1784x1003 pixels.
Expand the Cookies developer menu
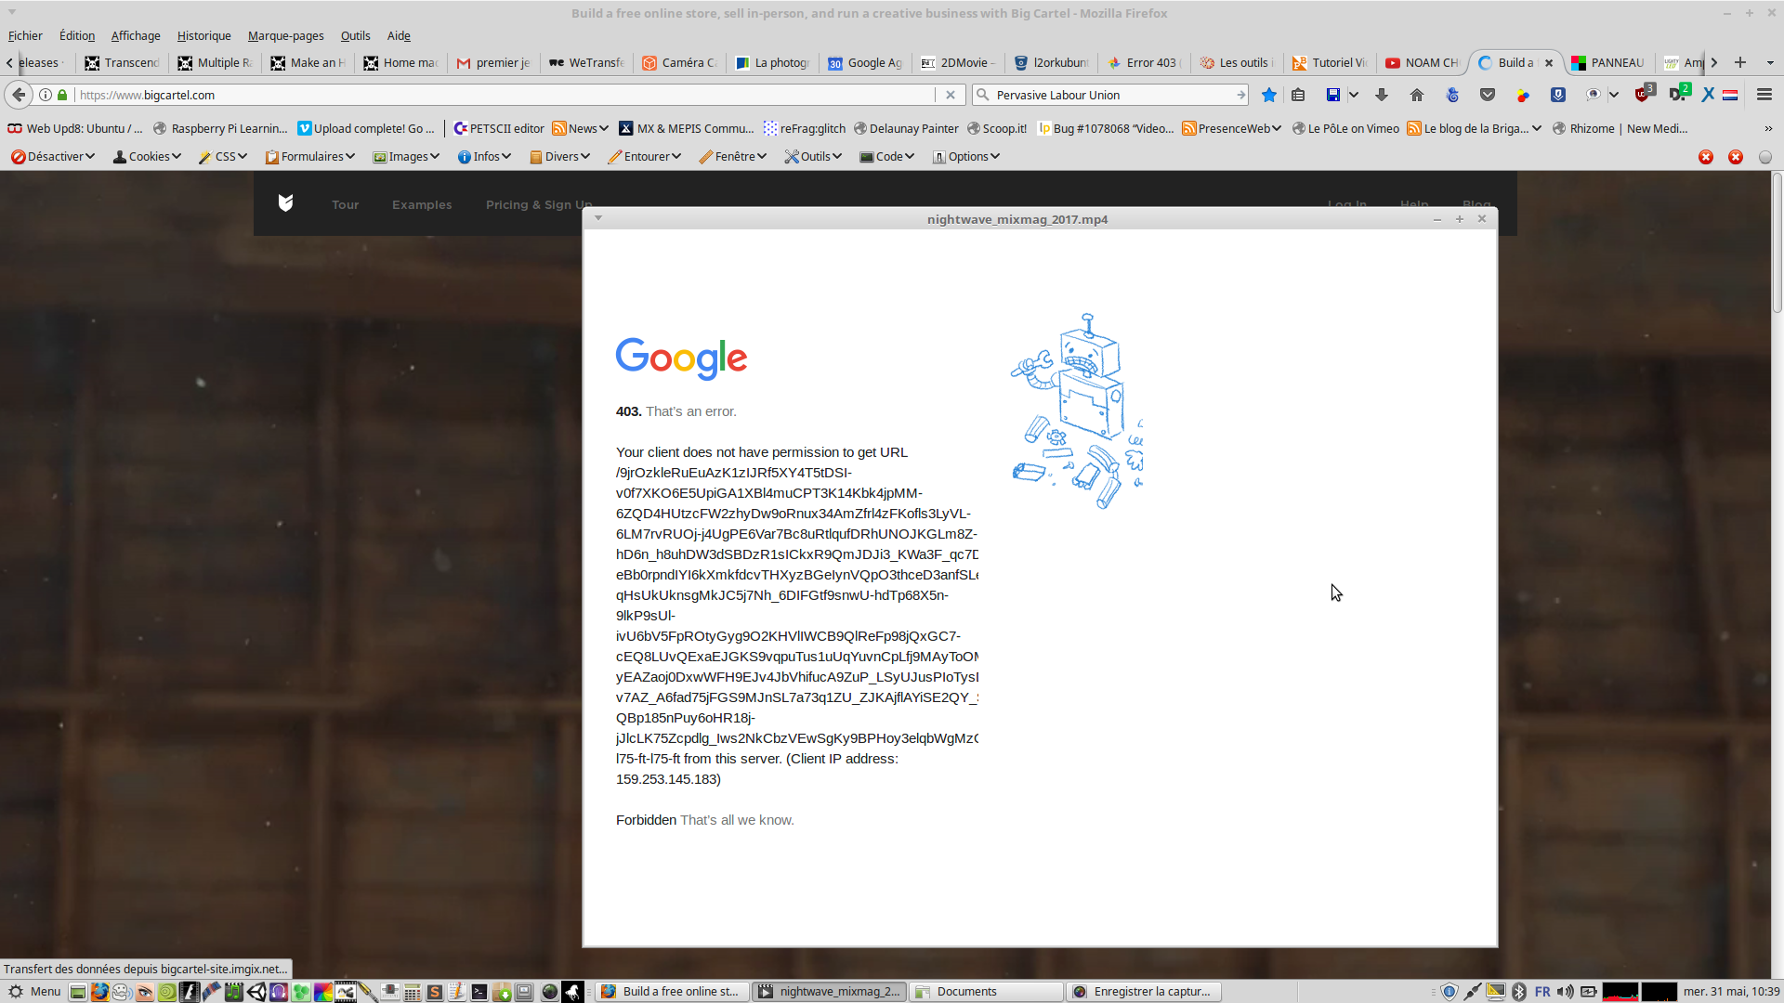(147, 157)
